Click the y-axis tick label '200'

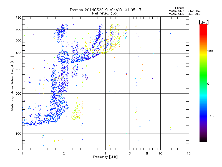(x=18, y=94)
